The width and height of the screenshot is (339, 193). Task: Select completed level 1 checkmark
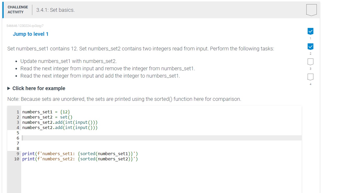coord(310,31)
